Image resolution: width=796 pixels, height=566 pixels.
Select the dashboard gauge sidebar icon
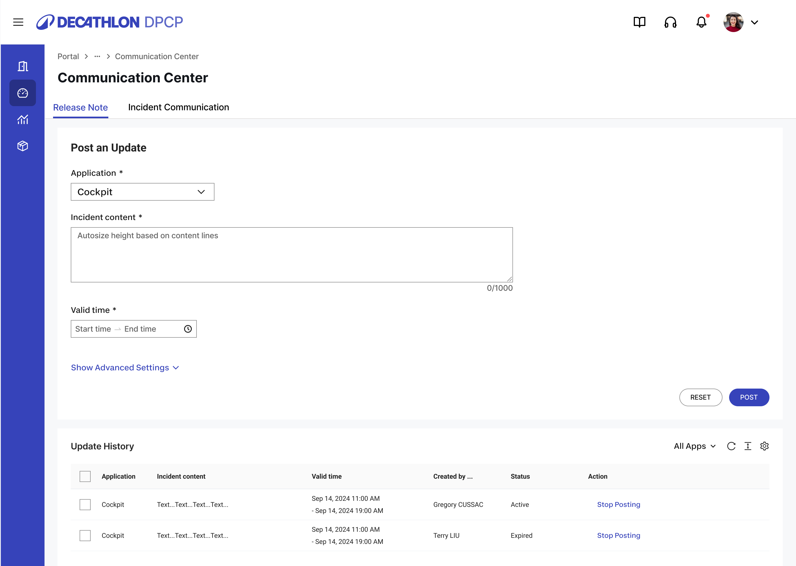tap(23, 93)
